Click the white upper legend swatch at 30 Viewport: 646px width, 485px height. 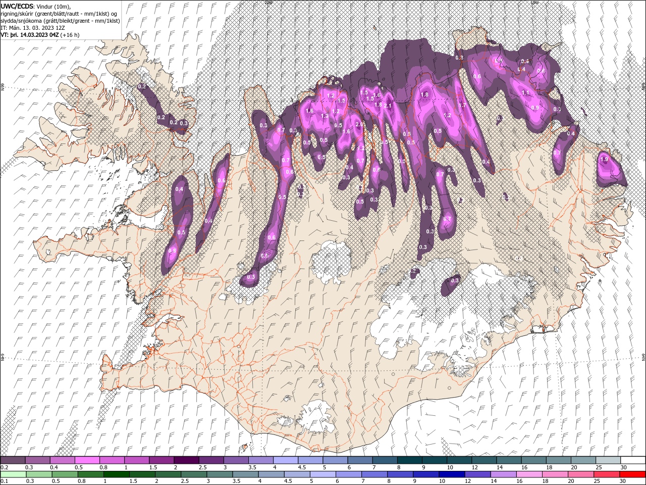(x=632, y=460)
